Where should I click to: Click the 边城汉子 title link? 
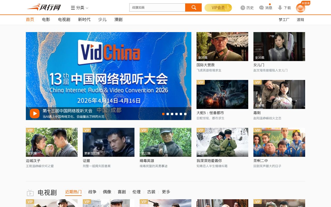coord(33,161)
